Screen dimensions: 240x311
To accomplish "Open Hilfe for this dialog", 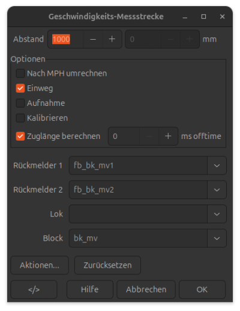I will [x=90, y=289].
